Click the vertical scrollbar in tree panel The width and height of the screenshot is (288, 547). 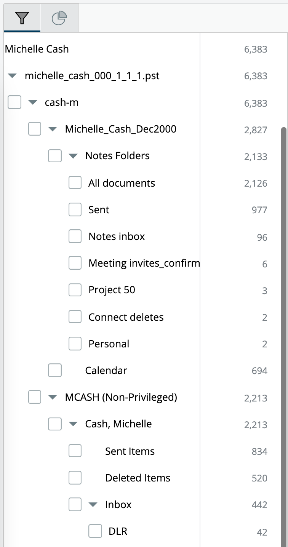tap(284, 335)
